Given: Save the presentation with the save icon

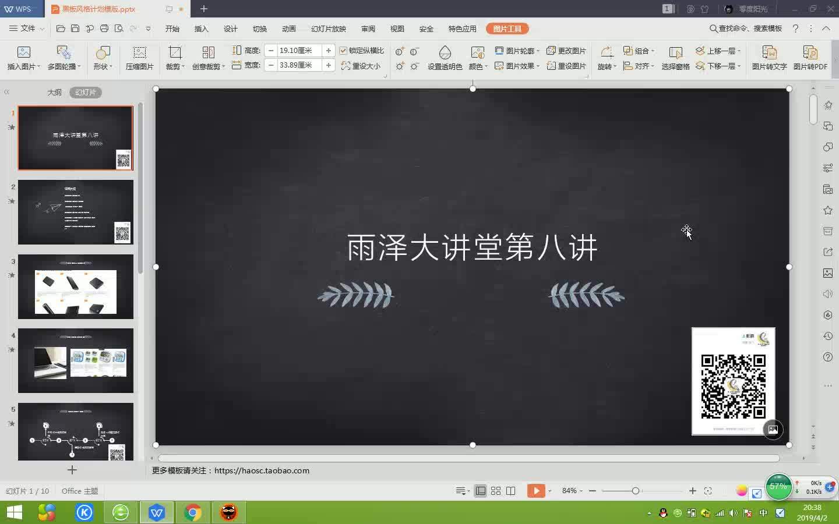Looking at the screenshot, I should tap(75, 29).
